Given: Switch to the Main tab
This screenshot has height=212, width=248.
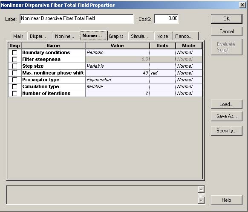Looking at the screenshot, I should tap(18, 36).
